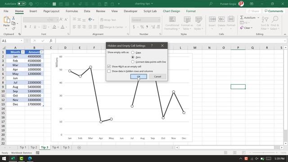Click the Insert Function fx icon
288x162 pixels.
click(x=51, y=41)
